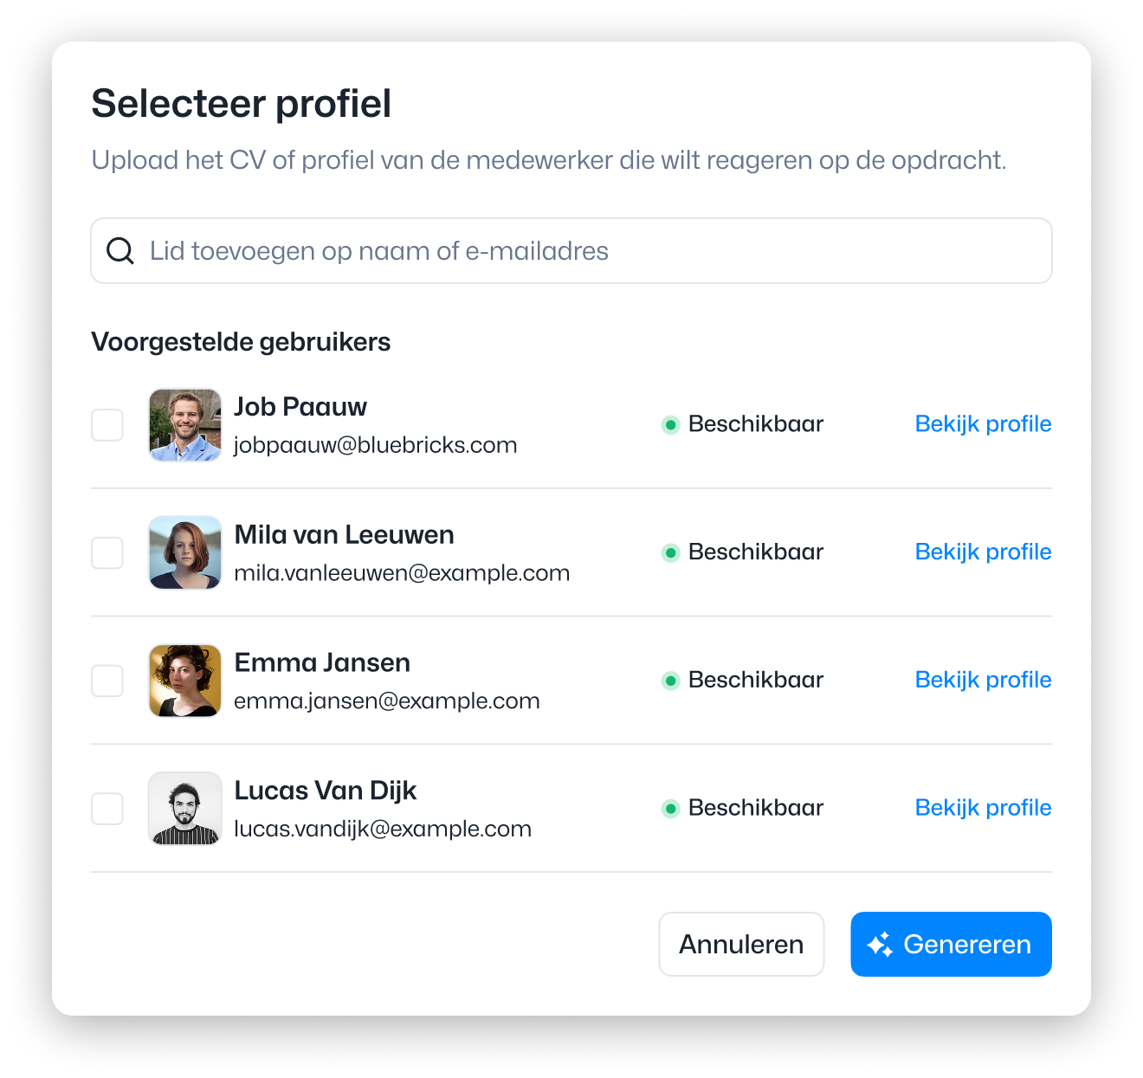Select the checkbox for Job Paauw
Screen dimensions: 1143x1078
click(x=107, y=425)
